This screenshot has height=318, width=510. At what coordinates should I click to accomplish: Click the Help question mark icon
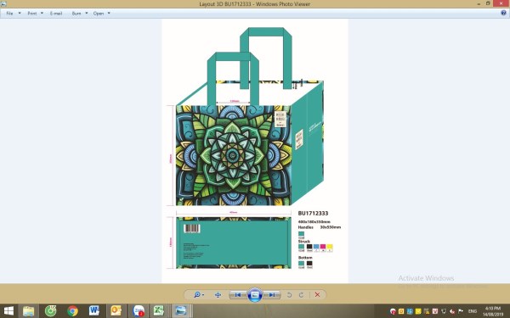click(503, 13)
